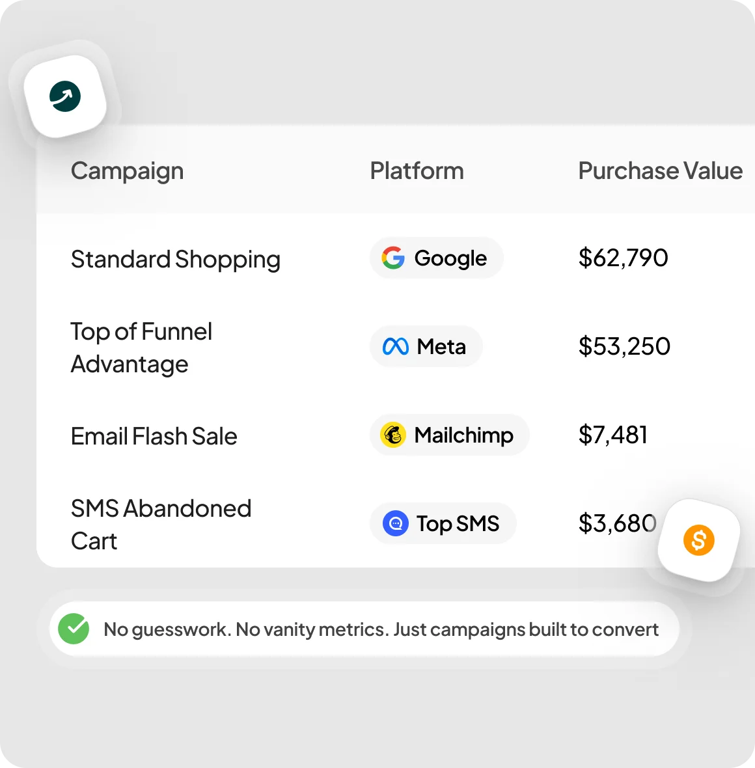Click the Meta infinity logo icon
This screenshot has height=768, width=755.
click(x=395, y=347)
